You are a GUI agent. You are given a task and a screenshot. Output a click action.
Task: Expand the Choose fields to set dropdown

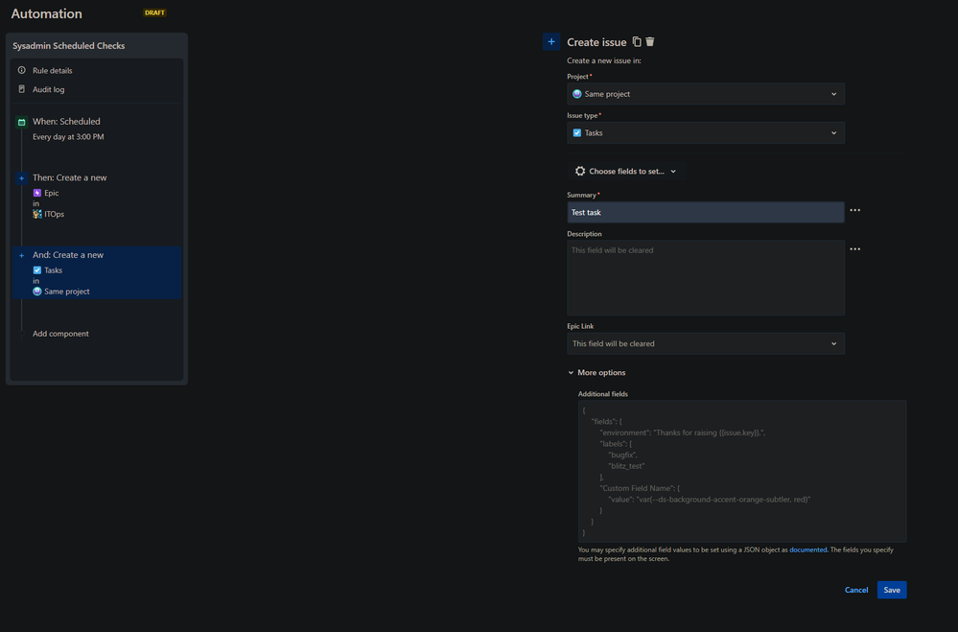tap(625, 171)
